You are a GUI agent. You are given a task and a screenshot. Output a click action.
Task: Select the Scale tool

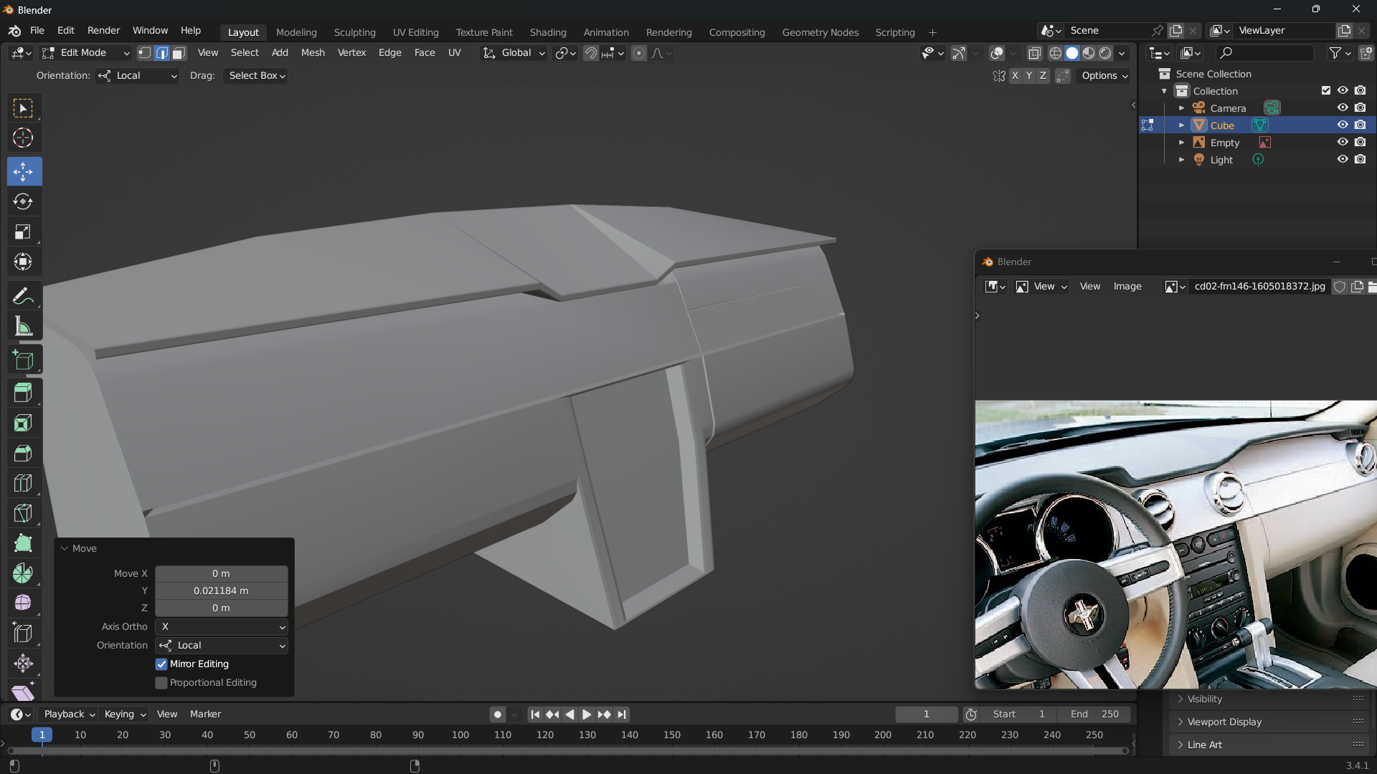[x=23, y=232]
